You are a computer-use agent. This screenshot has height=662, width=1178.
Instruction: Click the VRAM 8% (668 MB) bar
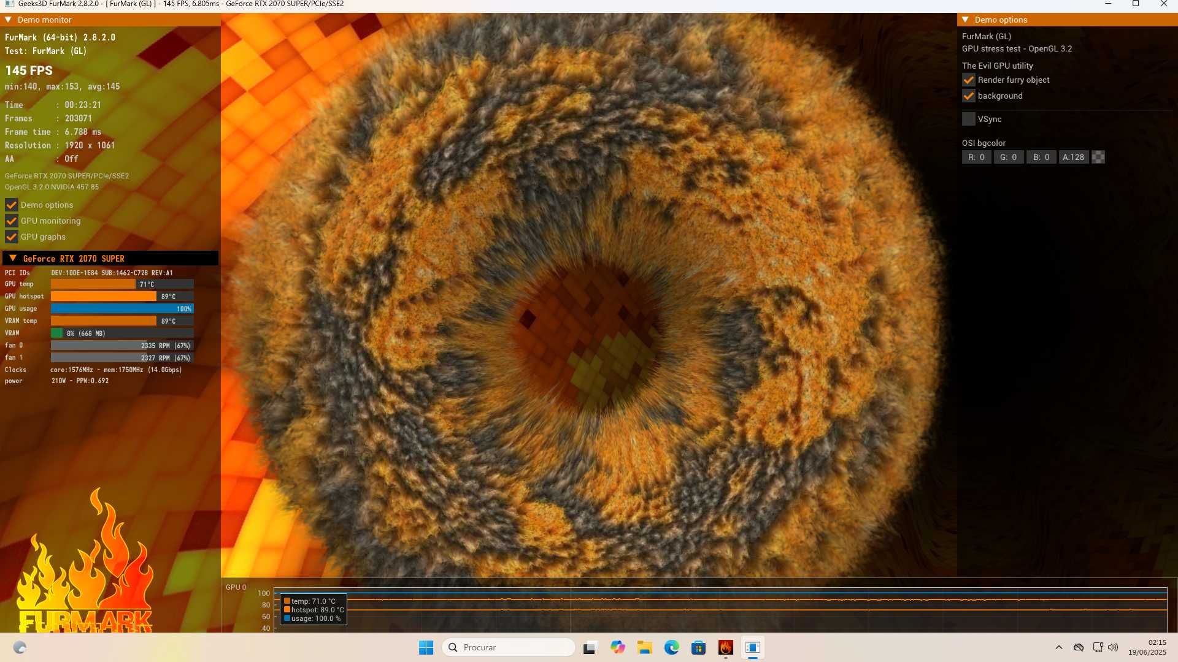coord(122,333)
